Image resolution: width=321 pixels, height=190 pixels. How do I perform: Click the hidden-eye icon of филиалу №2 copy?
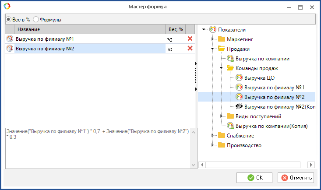[x=239, y=107]
